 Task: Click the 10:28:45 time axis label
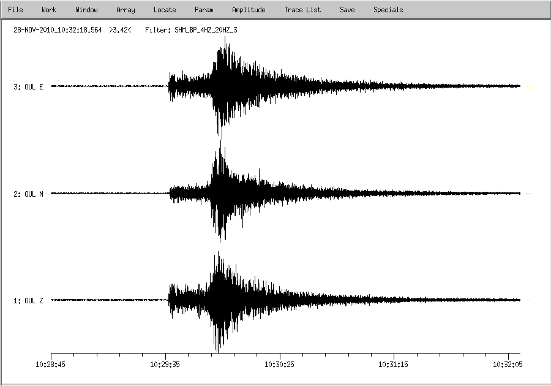click(x=51, y=364)
